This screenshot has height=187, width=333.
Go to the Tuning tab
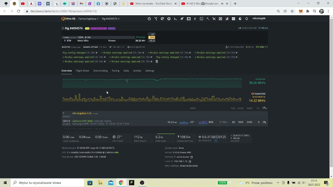(x=116, y=71)
